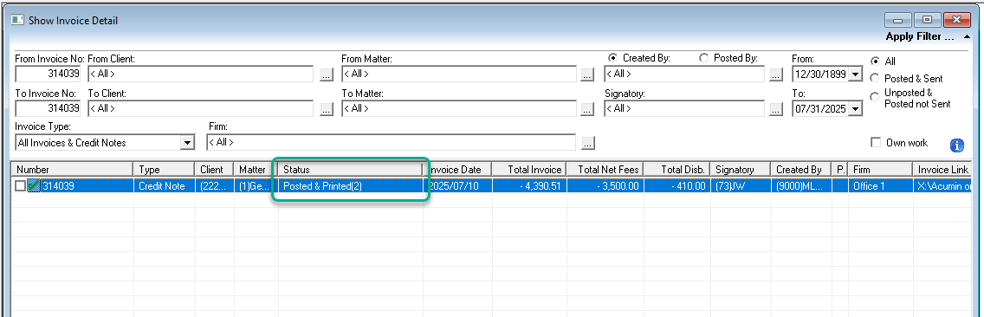Click the From Invoice No field

pyautogui.click(x=49, y=74)
